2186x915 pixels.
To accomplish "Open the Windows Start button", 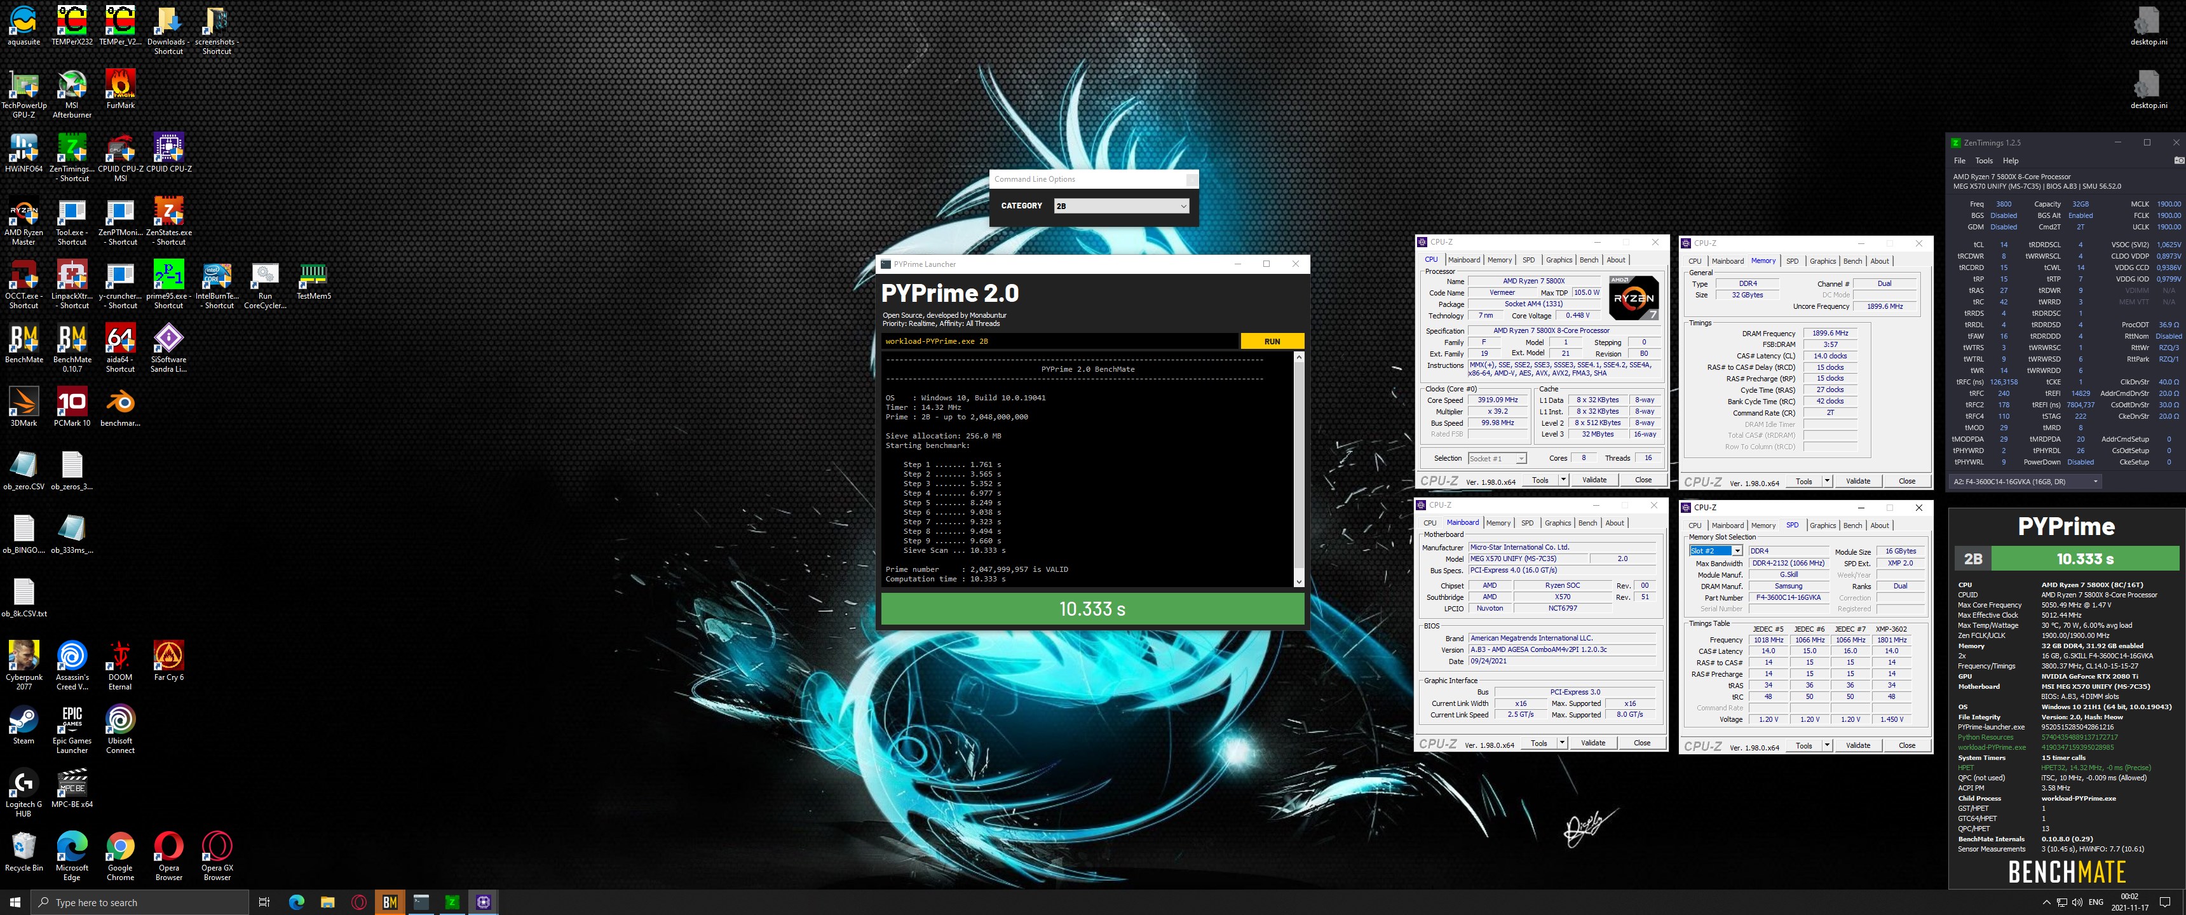I will (15, 902).
